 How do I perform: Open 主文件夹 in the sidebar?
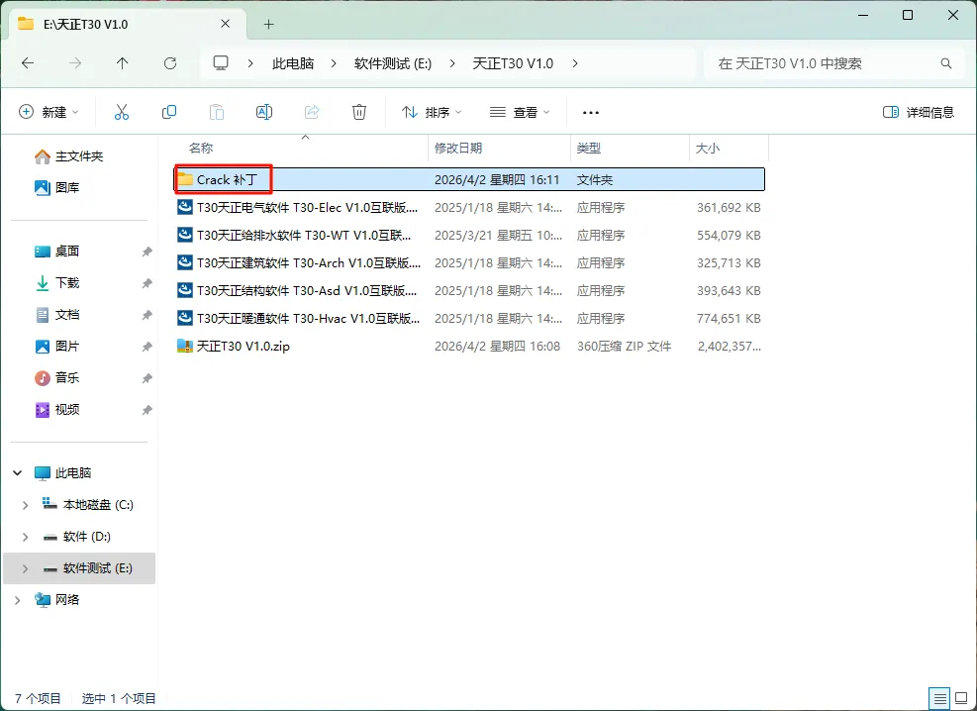click(68, 156)
